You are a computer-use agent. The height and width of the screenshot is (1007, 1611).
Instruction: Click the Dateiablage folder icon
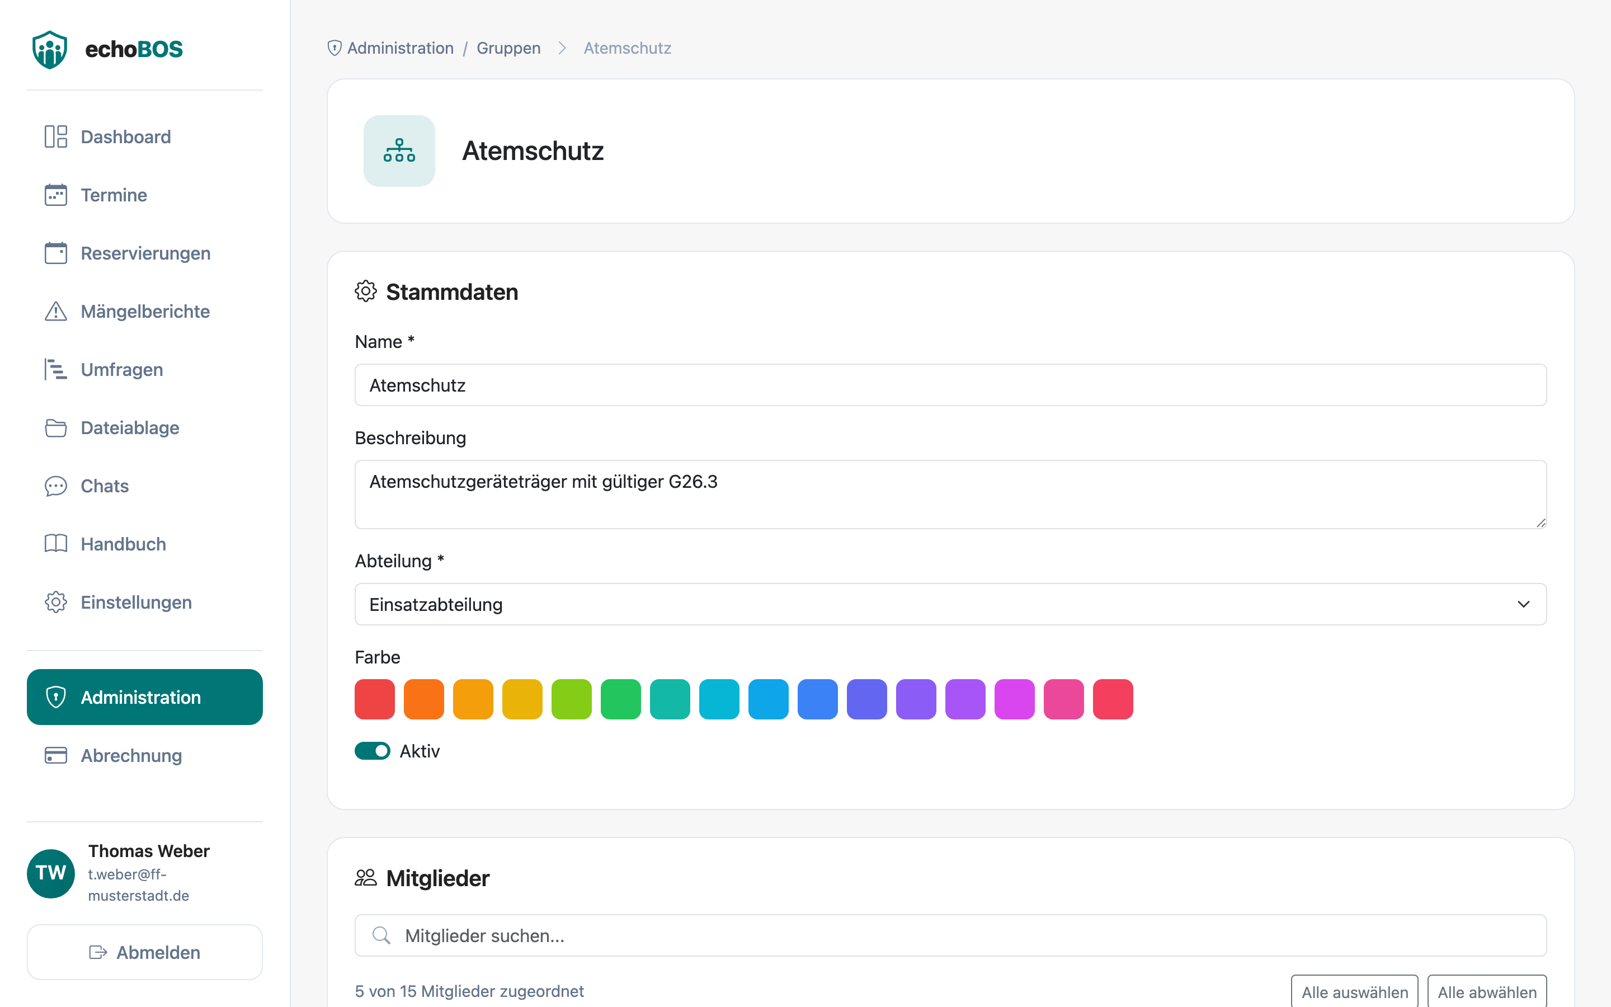click(56, 427)
